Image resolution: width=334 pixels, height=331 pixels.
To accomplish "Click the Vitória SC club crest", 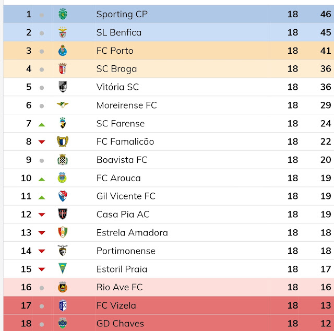I will (x=63, y=87).
